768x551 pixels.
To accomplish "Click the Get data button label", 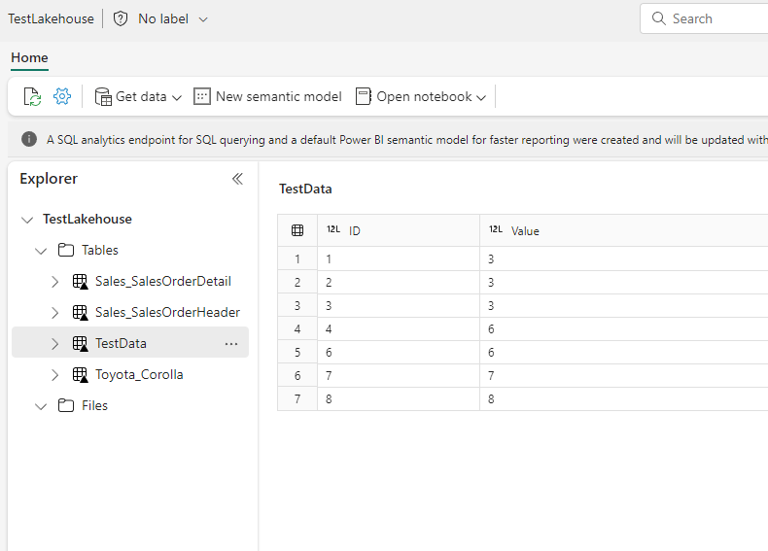I will pyautogui.click(x=141, y=96).
